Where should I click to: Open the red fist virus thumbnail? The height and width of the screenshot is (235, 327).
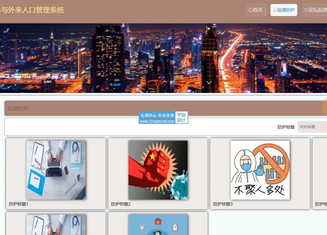pyautogui.click(x=158, y=170)
